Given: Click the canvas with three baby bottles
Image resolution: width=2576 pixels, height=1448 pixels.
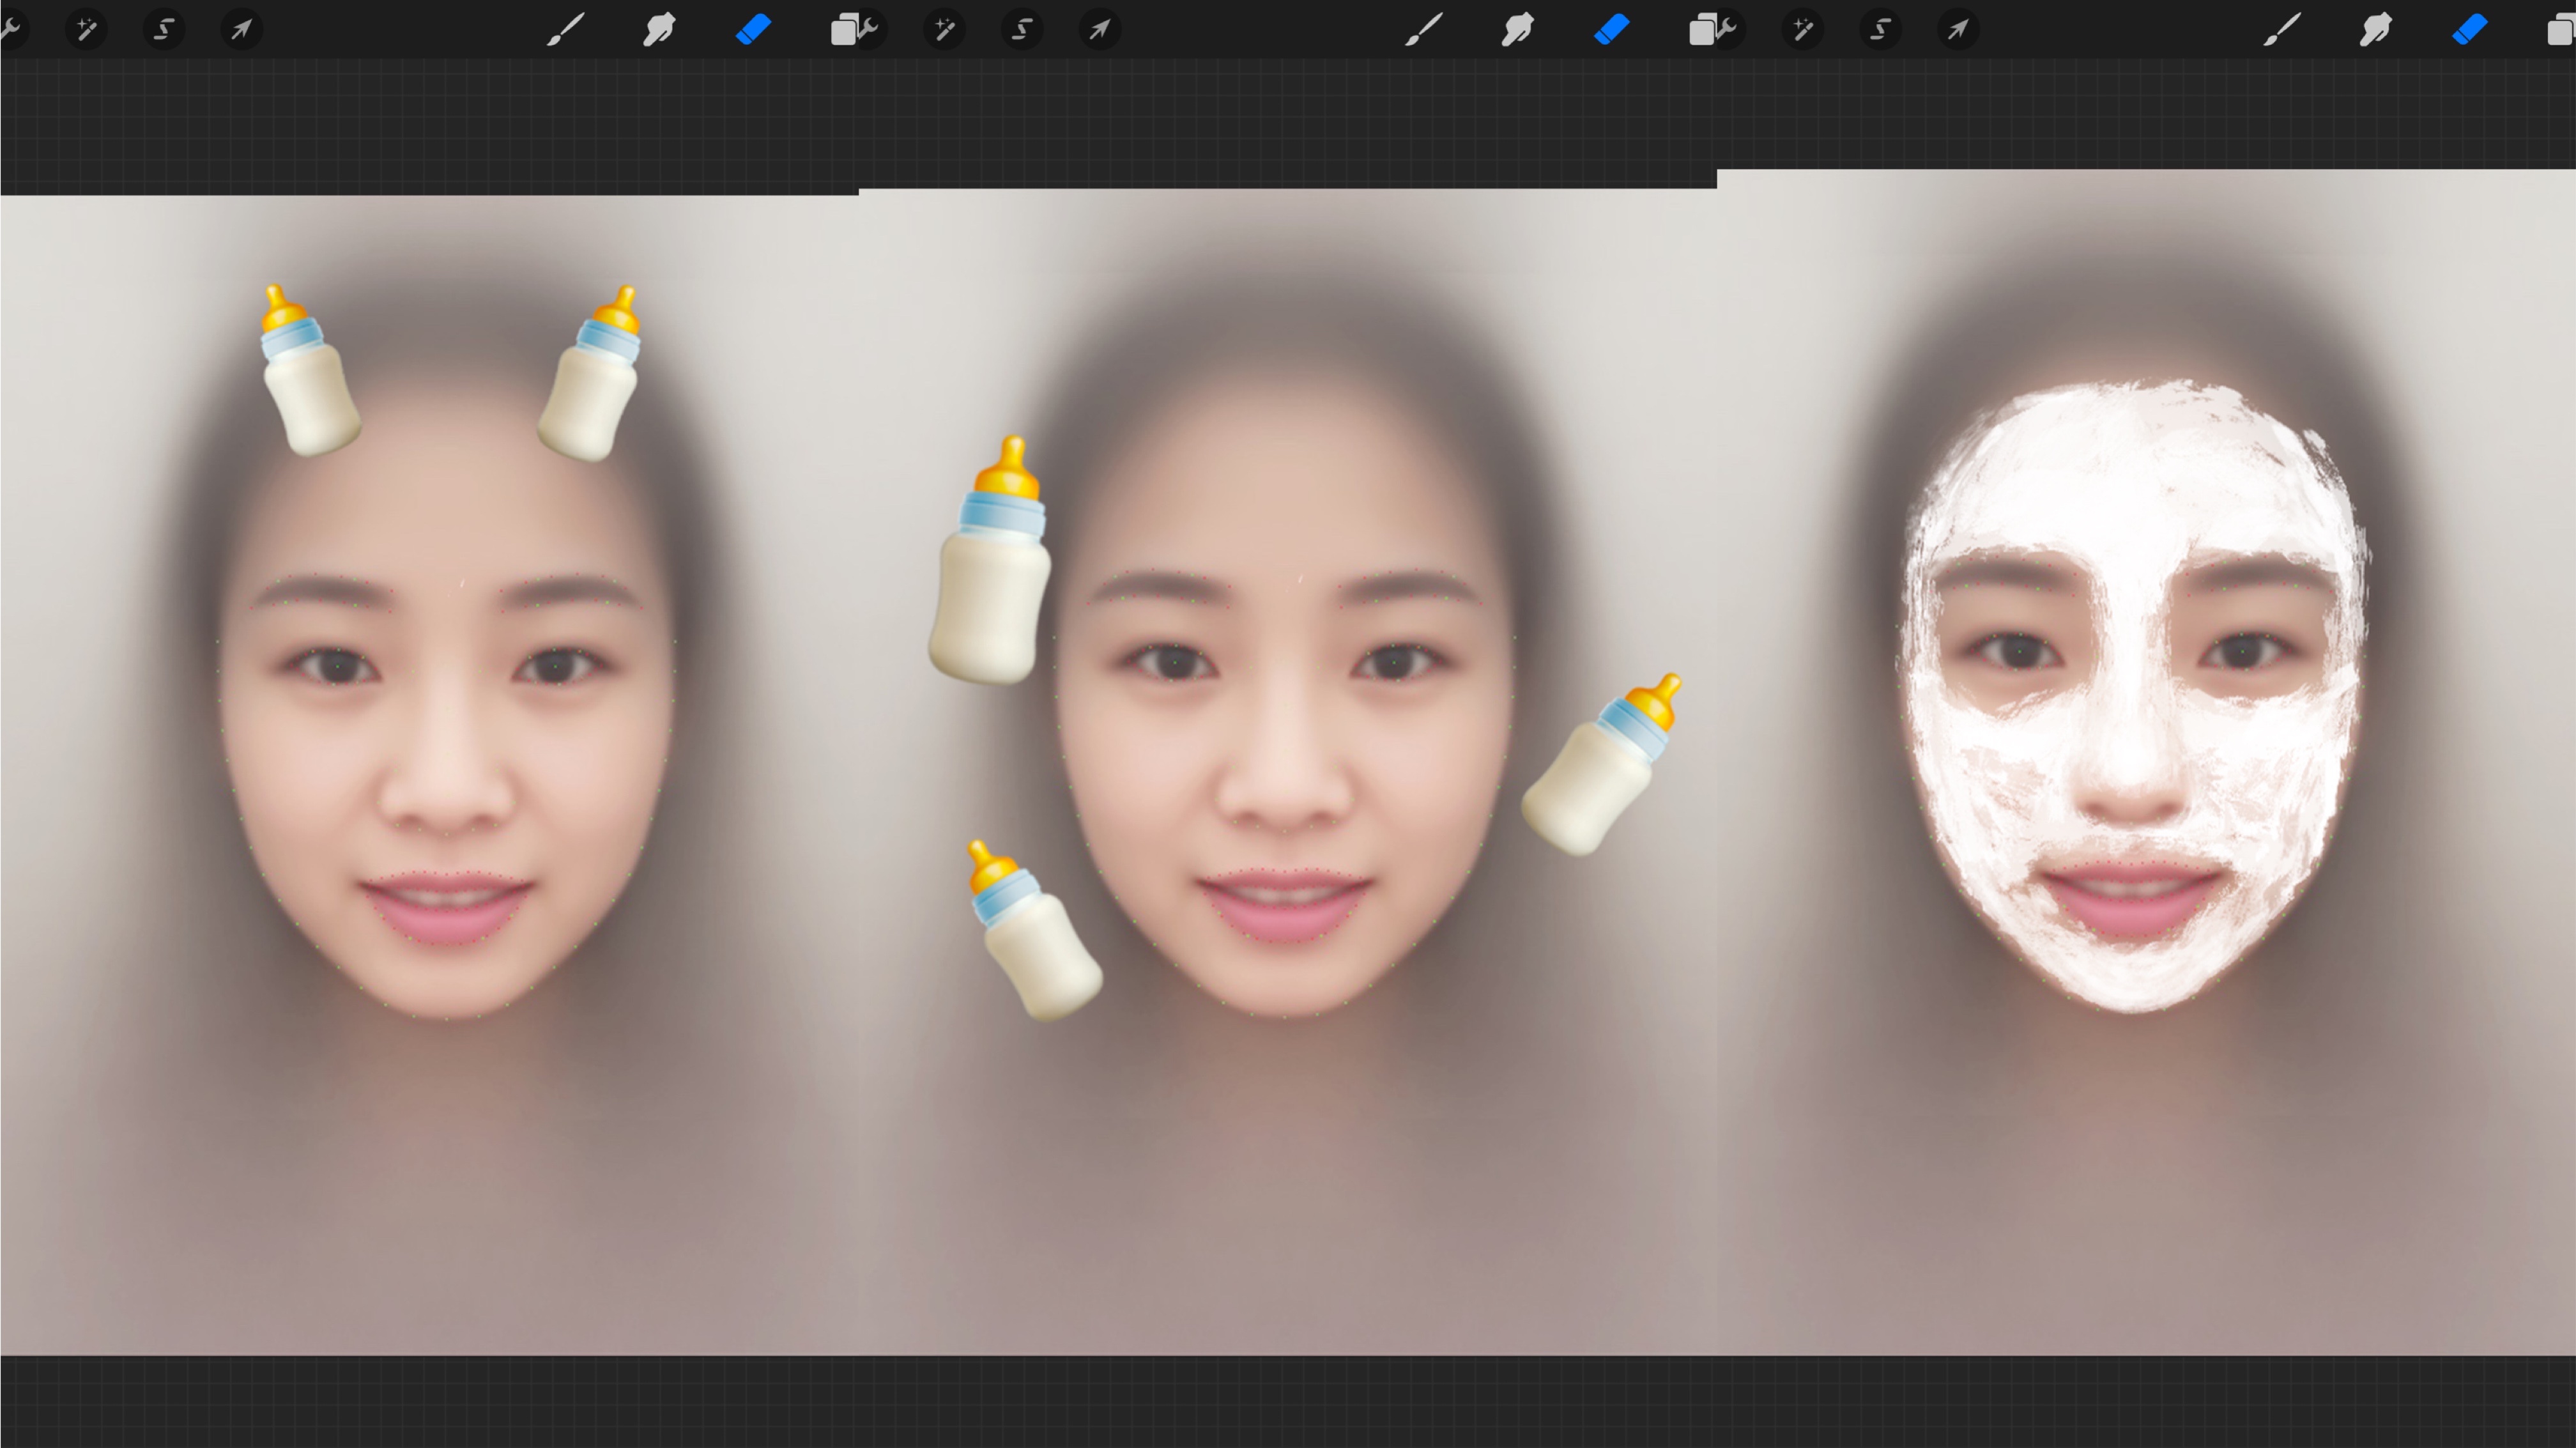Looking at the screenshot, I should [1287, 772].
